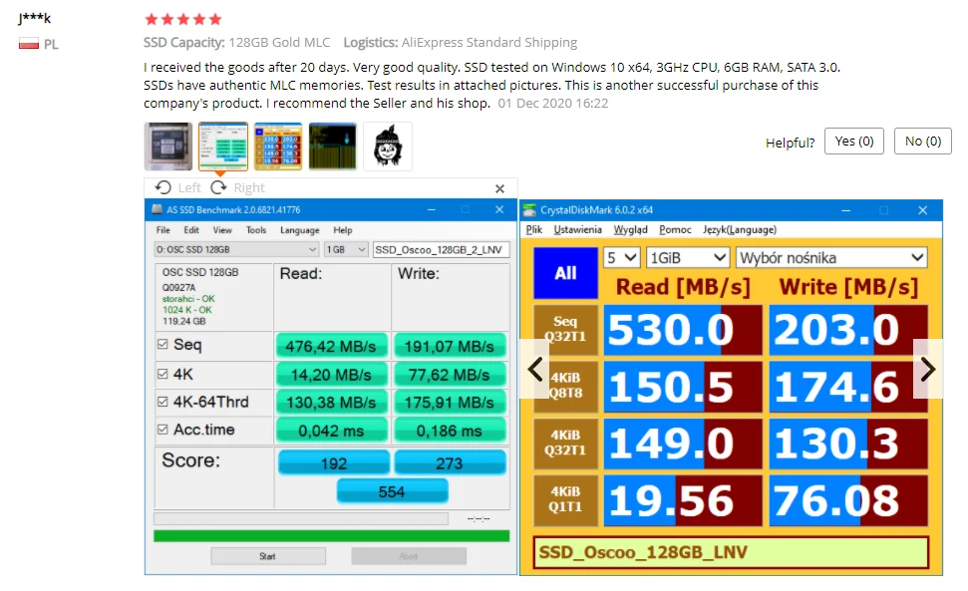Rotate image left with Left icon

point(162,187)
